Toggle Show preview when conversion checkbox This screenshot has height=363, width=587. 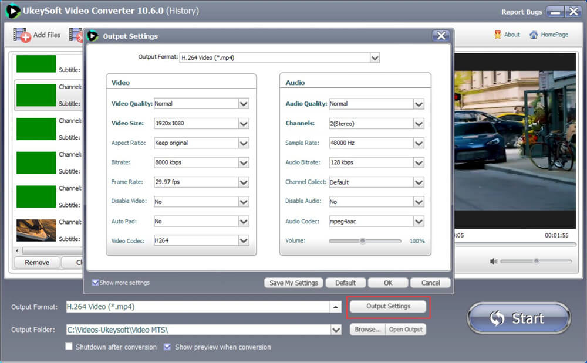coord(167,347)
